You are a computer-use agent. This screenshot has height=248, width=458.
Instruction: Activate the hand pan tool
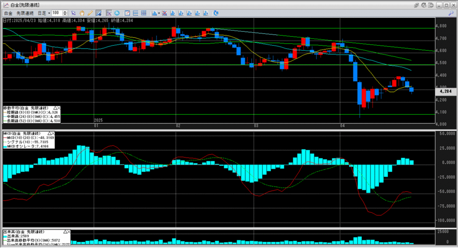click(x=82, y=13)
